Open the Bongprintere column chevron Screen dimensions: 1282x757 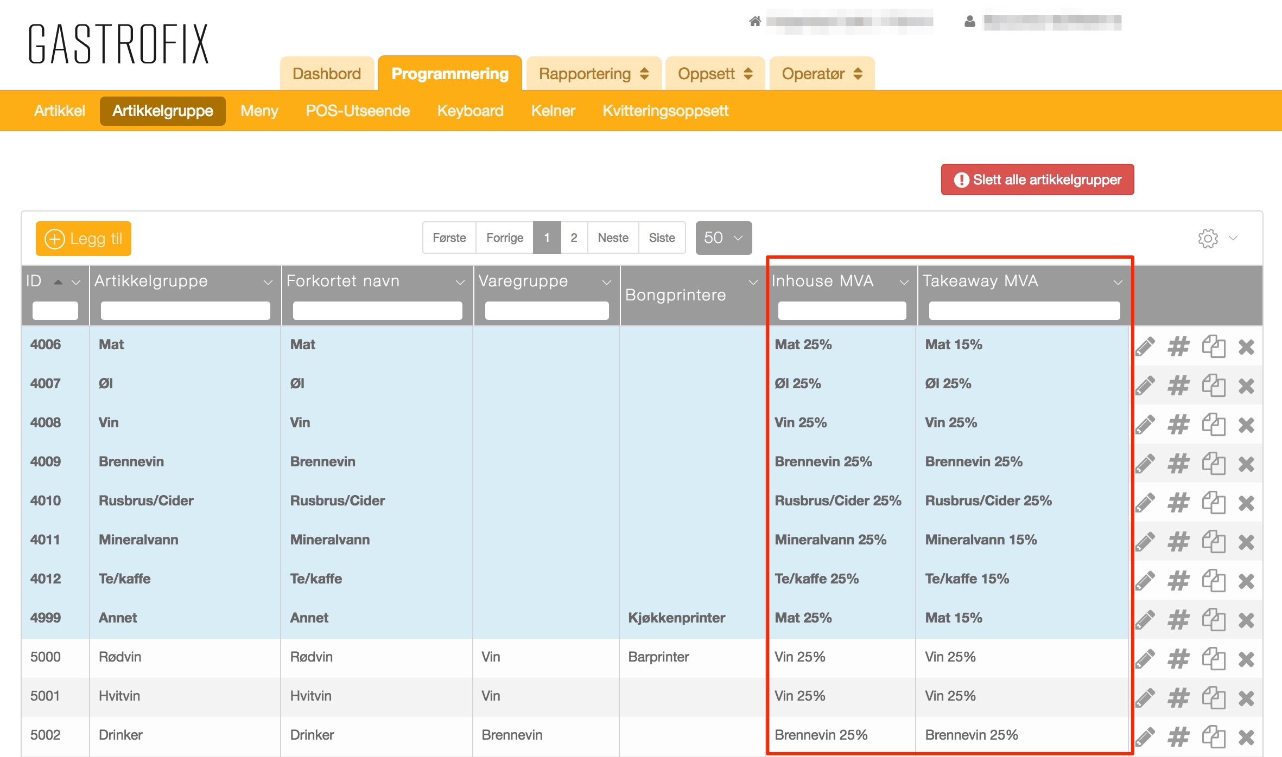pyautogui.click(x=753, y=282)
